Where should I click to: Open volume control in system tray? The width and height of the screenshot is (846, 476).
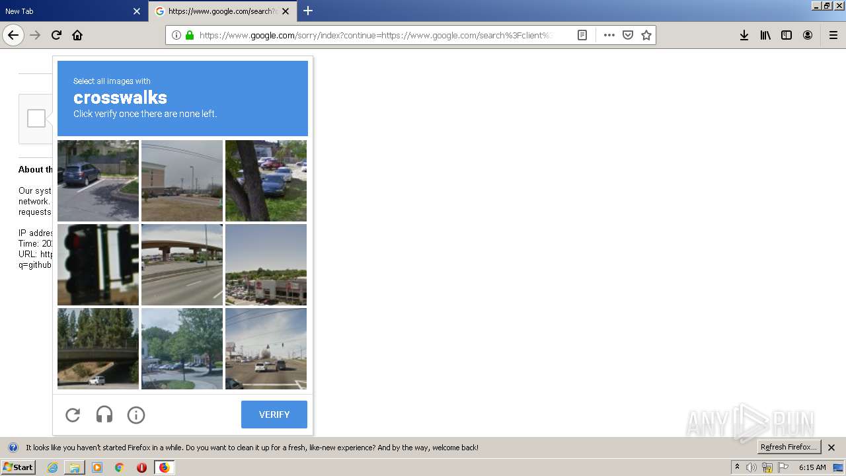(x=751, y=467)
